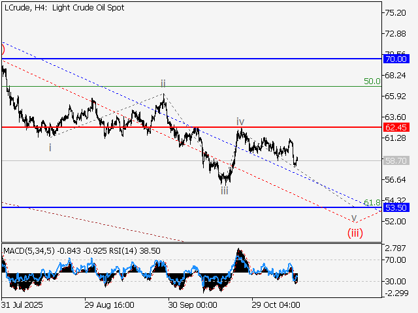Click the red '(iii)' wave label
This screenshot has width=418, height=313.
pos(355,231)
